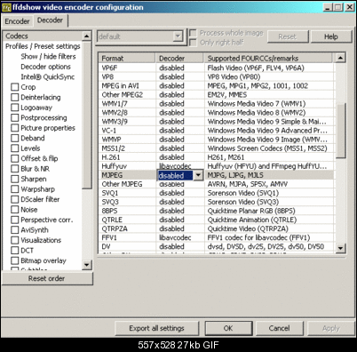Click Huffyuv libavcodec decoder cell
Viewport: 357px width, 352px height.
[180, 166]
